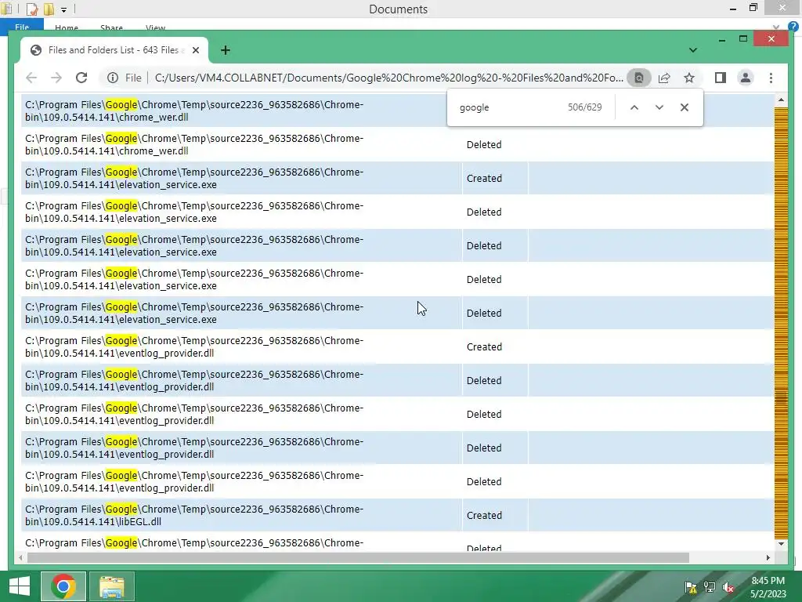
Task: Select the Files and Folders List tab
Action: click(x=114, y=50)
